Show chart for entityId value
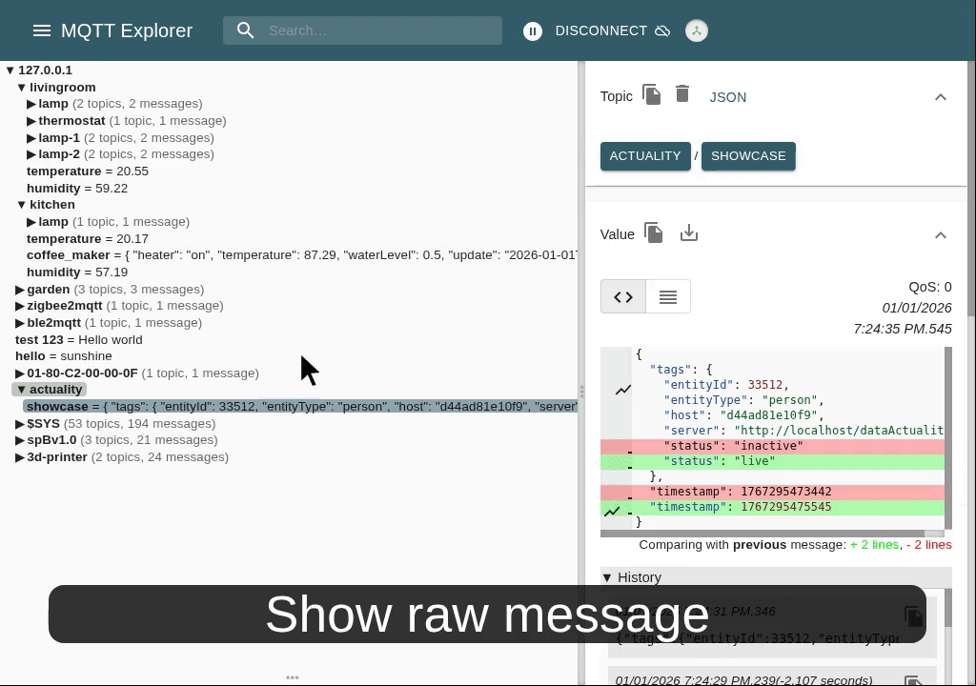 623,390
